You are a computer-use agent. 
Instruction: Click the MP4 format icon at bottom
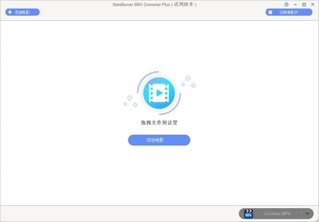248,213
